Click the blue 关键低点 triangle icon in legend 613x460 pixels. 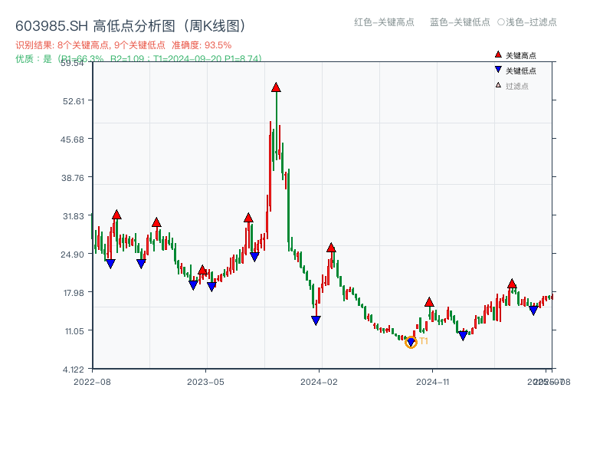click(x=498, y=69)
